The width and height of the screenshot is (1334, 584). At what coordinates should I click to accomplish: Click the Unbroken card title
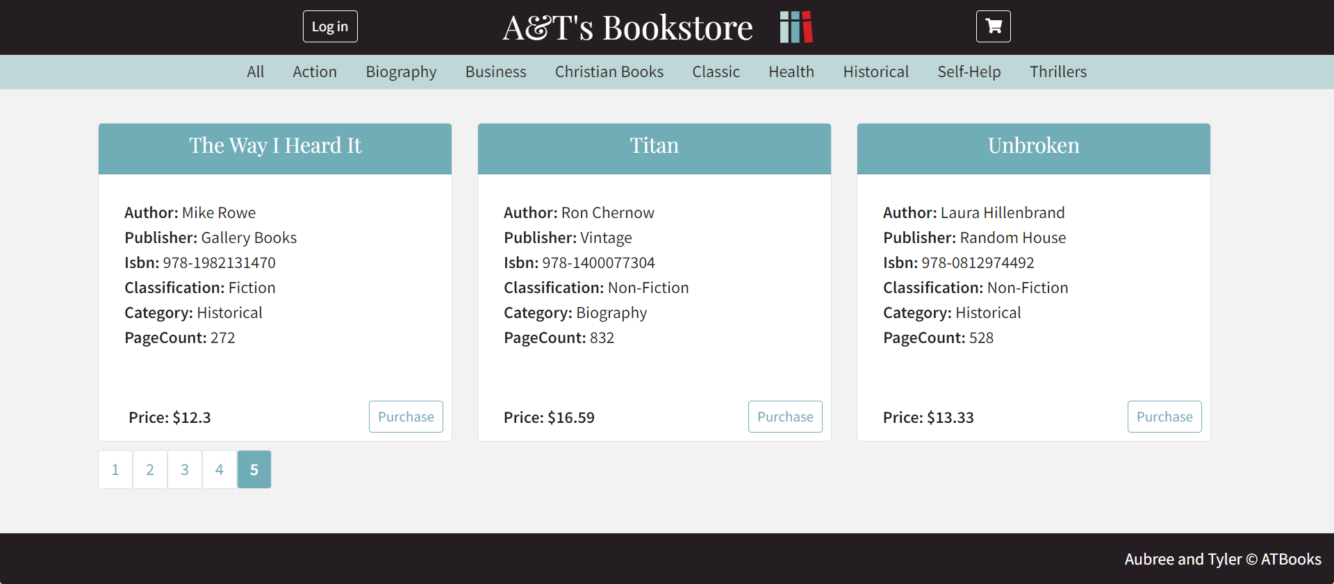1034,145
